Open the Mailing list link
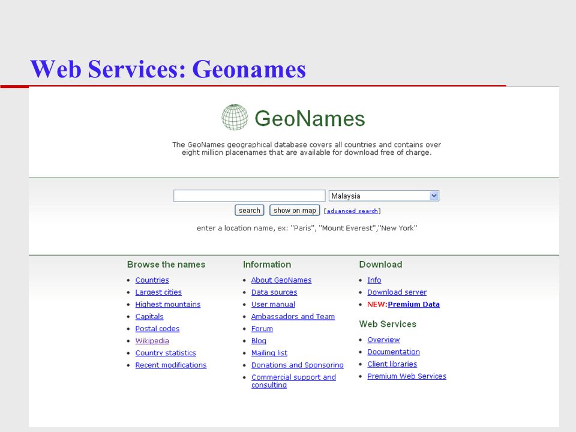Viewport: 576px width, 432px height. click(269, 353)
